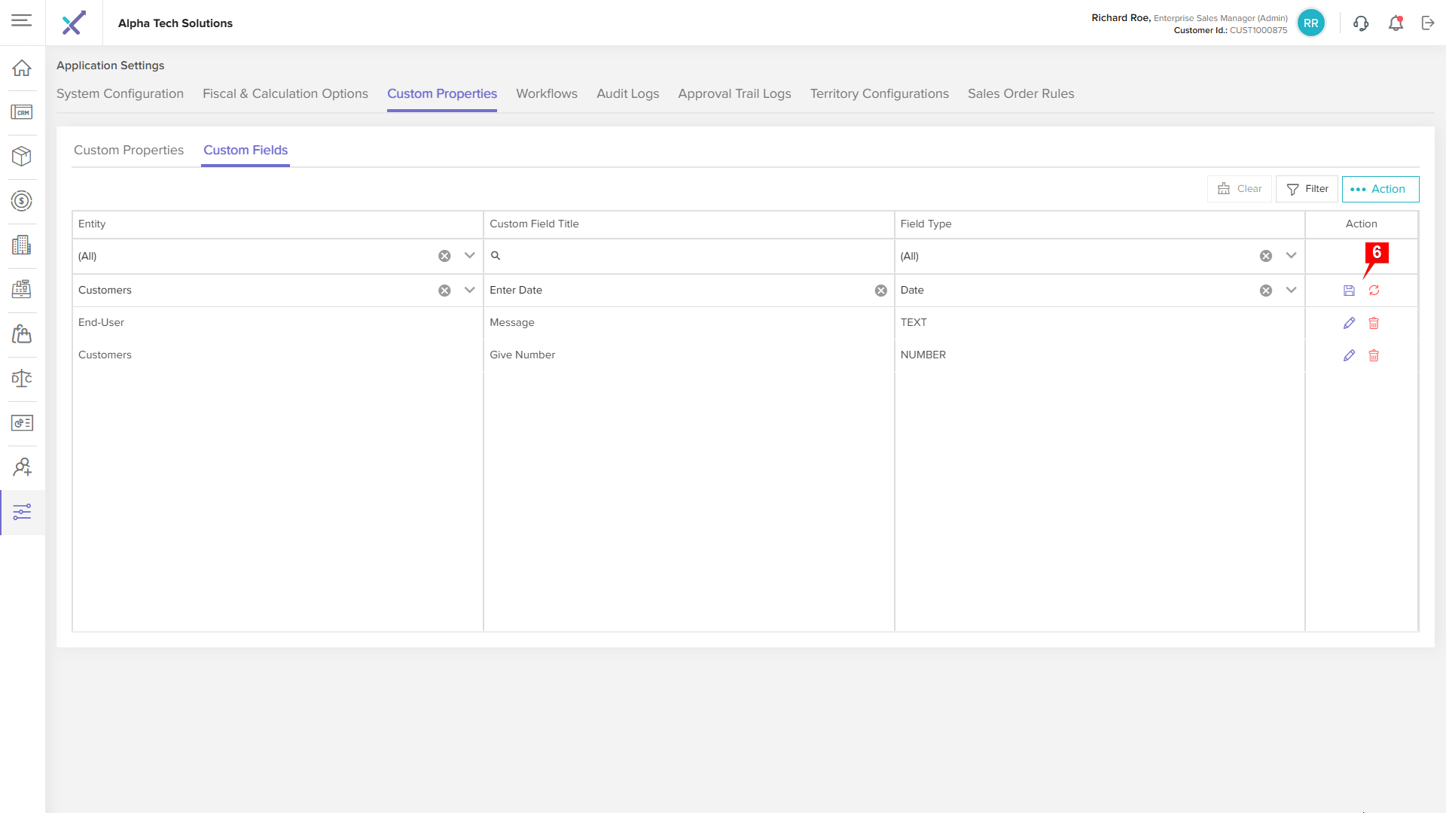Viewport: 1446px width, 813px height.
Task: Open the CRM module in sidebar
Action: click(22, 112)
